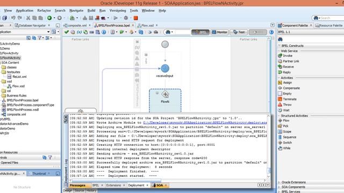Image resolution: width=344 pixels, height=193 pixels.
Task: Open the archive path link in log
Action: pos(205,123)
